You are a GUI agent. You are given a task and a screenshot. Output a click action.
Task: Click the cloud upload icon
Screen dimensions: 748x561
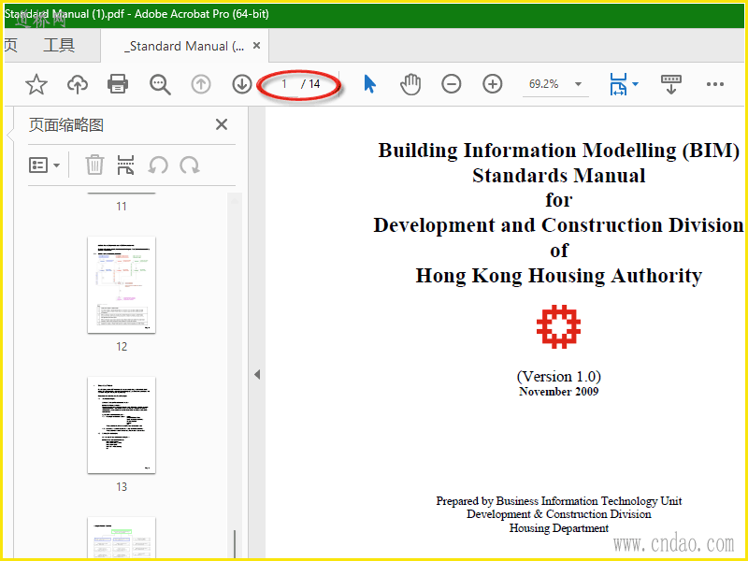[x=78, y=84]
